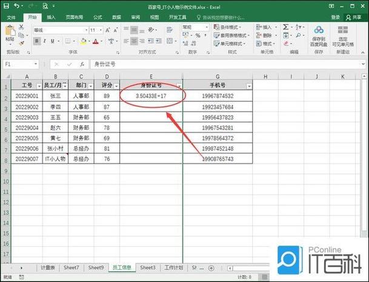
Task: Apply the red font color swatch
Action: [96, 41]
